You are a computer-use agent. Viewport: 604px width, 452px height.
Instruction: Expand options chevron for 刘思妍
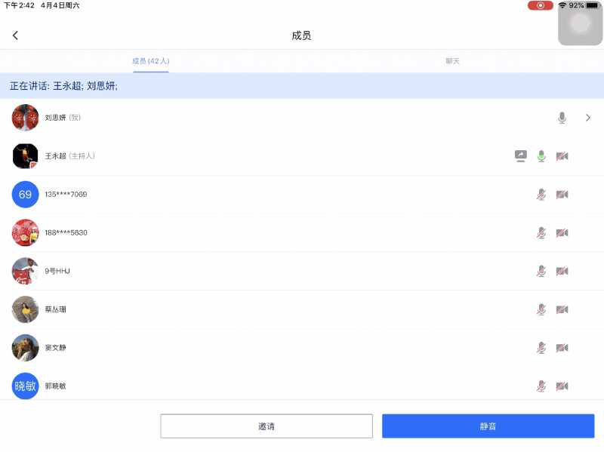[x=588, y=118]
